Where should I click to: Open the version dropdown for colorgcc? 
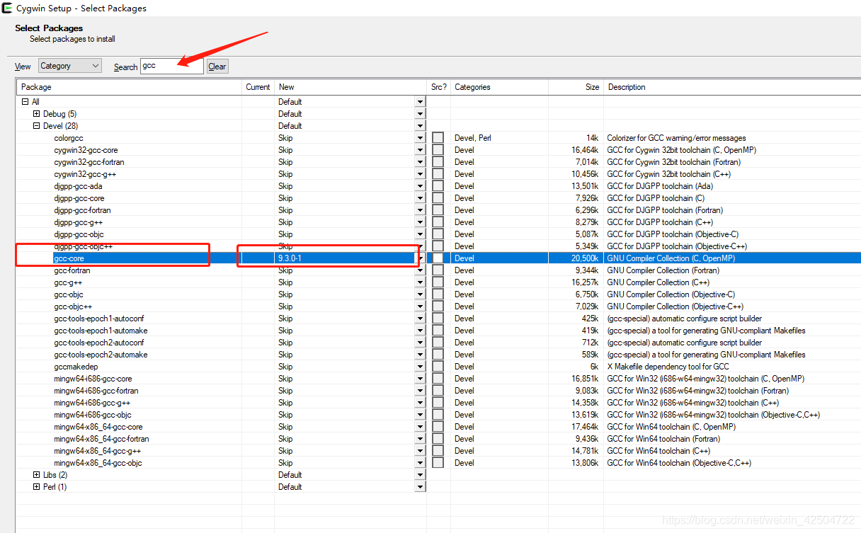(420, 138)
